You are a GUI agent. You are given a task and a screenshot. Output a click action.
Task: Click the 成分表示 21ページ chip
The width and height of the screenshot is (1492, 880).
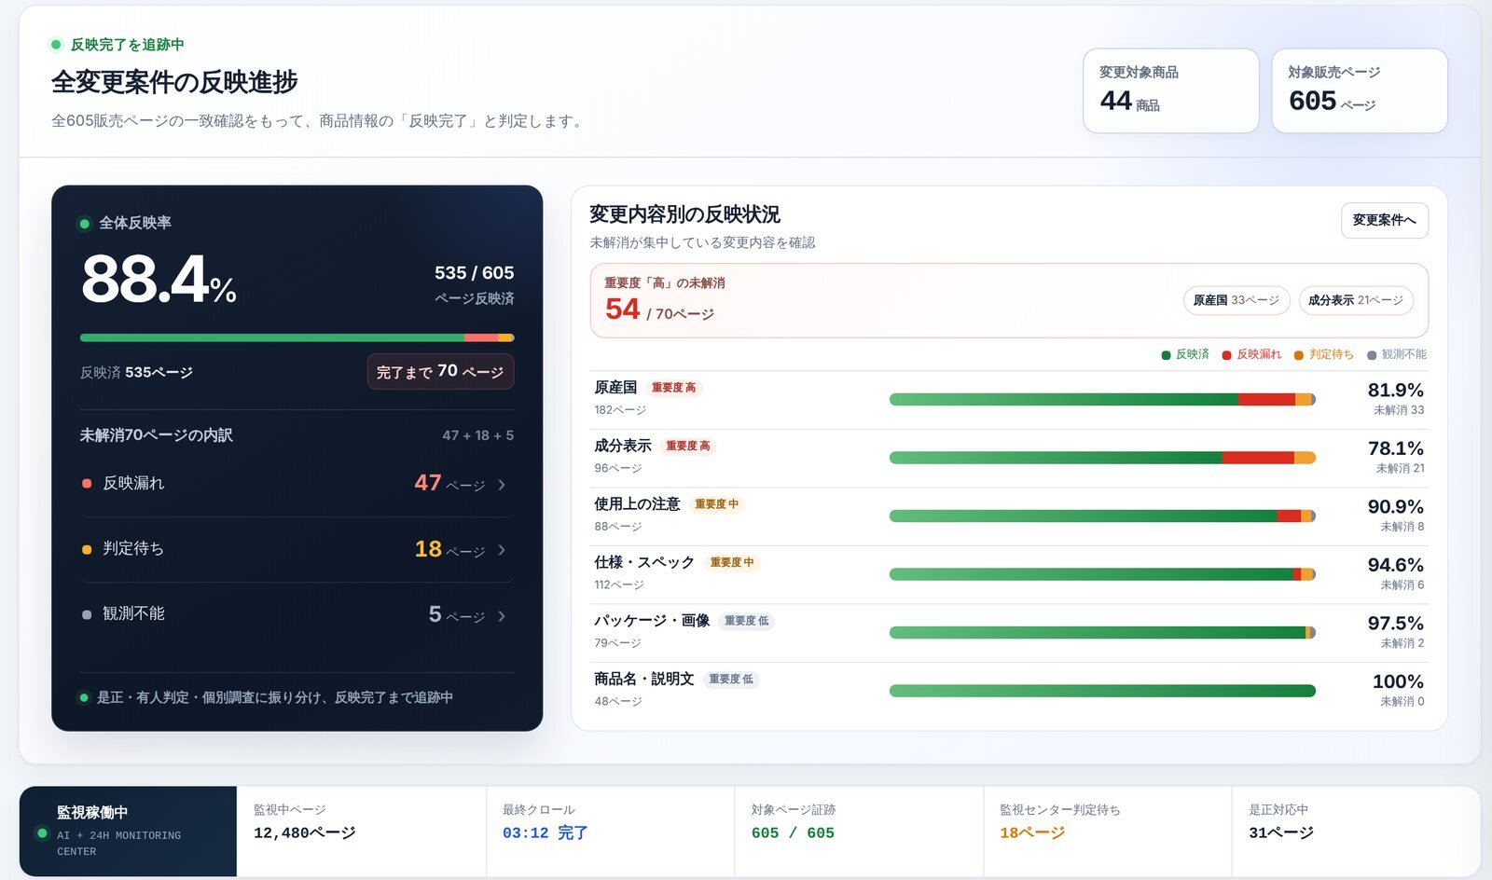(x=1356, y=300)
